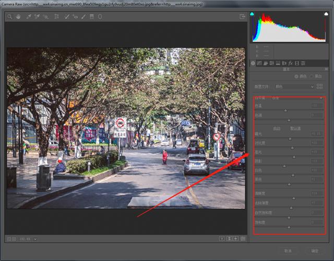Click the 自动 auto tone link
This screenshot has height=261, width=334.
(x=277, y=128)
